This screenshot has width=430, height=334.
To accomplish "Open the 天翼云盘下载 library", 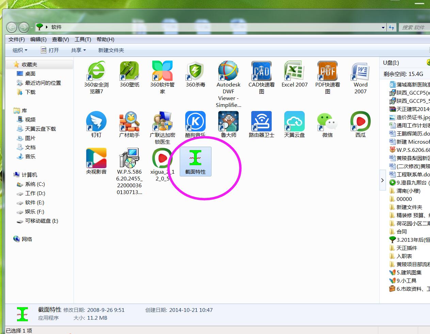I will (40, 129).
